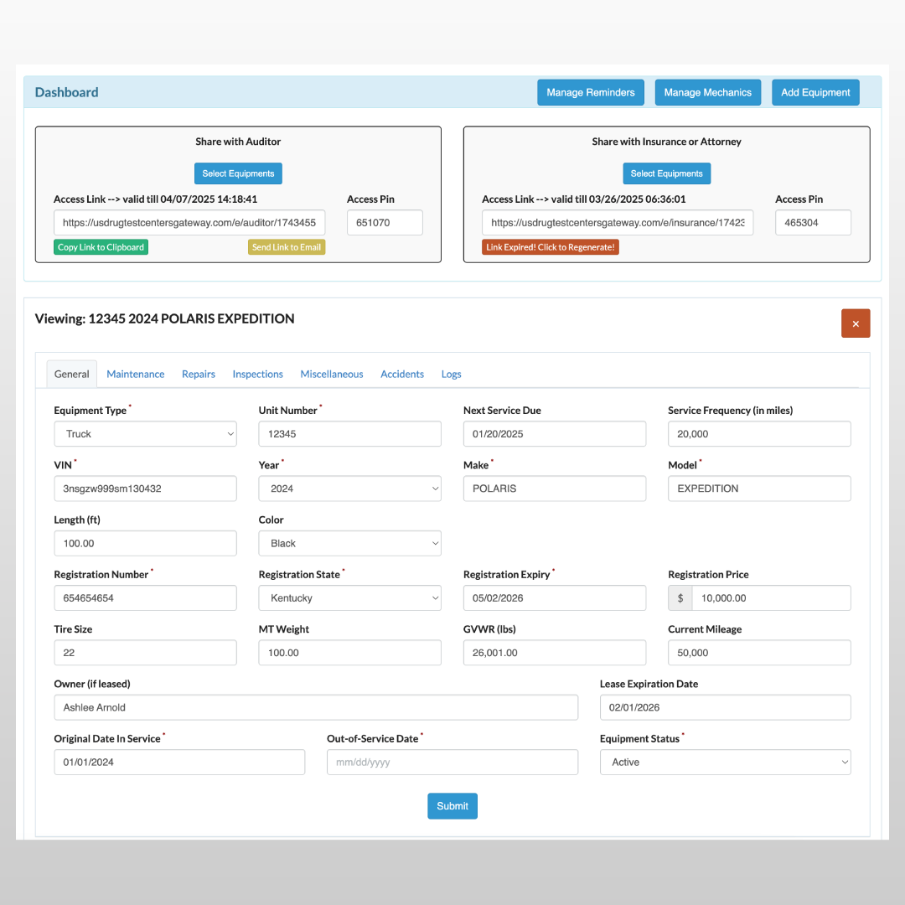Click Add Equipment button
The width and height of the screenshot is (905, 905).
(815, 93)
